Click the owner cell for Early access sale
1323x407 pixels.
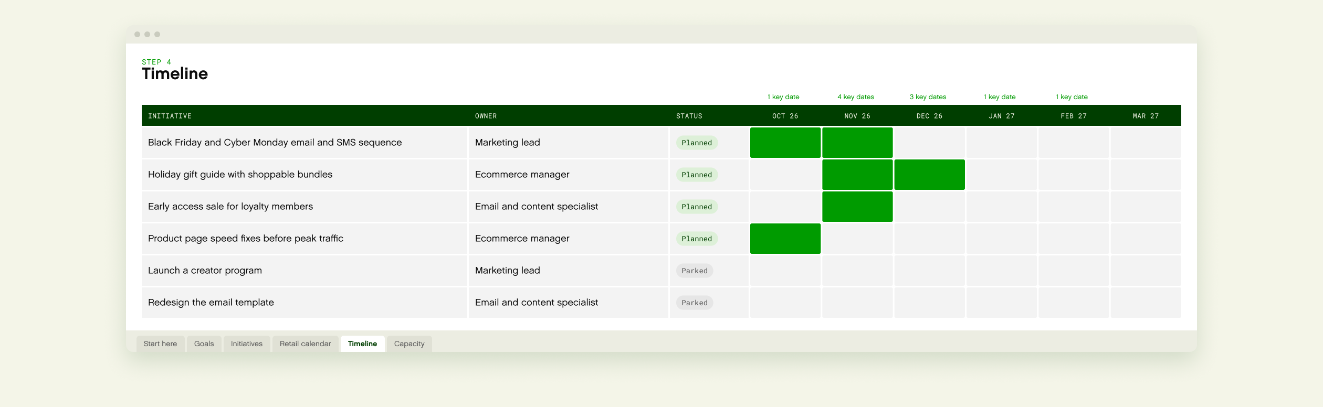coord(569,207)
